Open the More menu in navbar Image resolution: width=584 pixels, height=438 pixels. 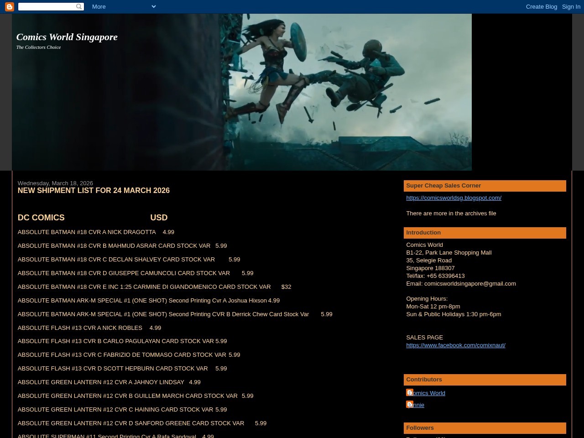click(99, 7)
